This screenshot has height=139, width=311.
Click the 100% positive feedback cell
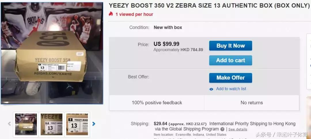(157, 103)
